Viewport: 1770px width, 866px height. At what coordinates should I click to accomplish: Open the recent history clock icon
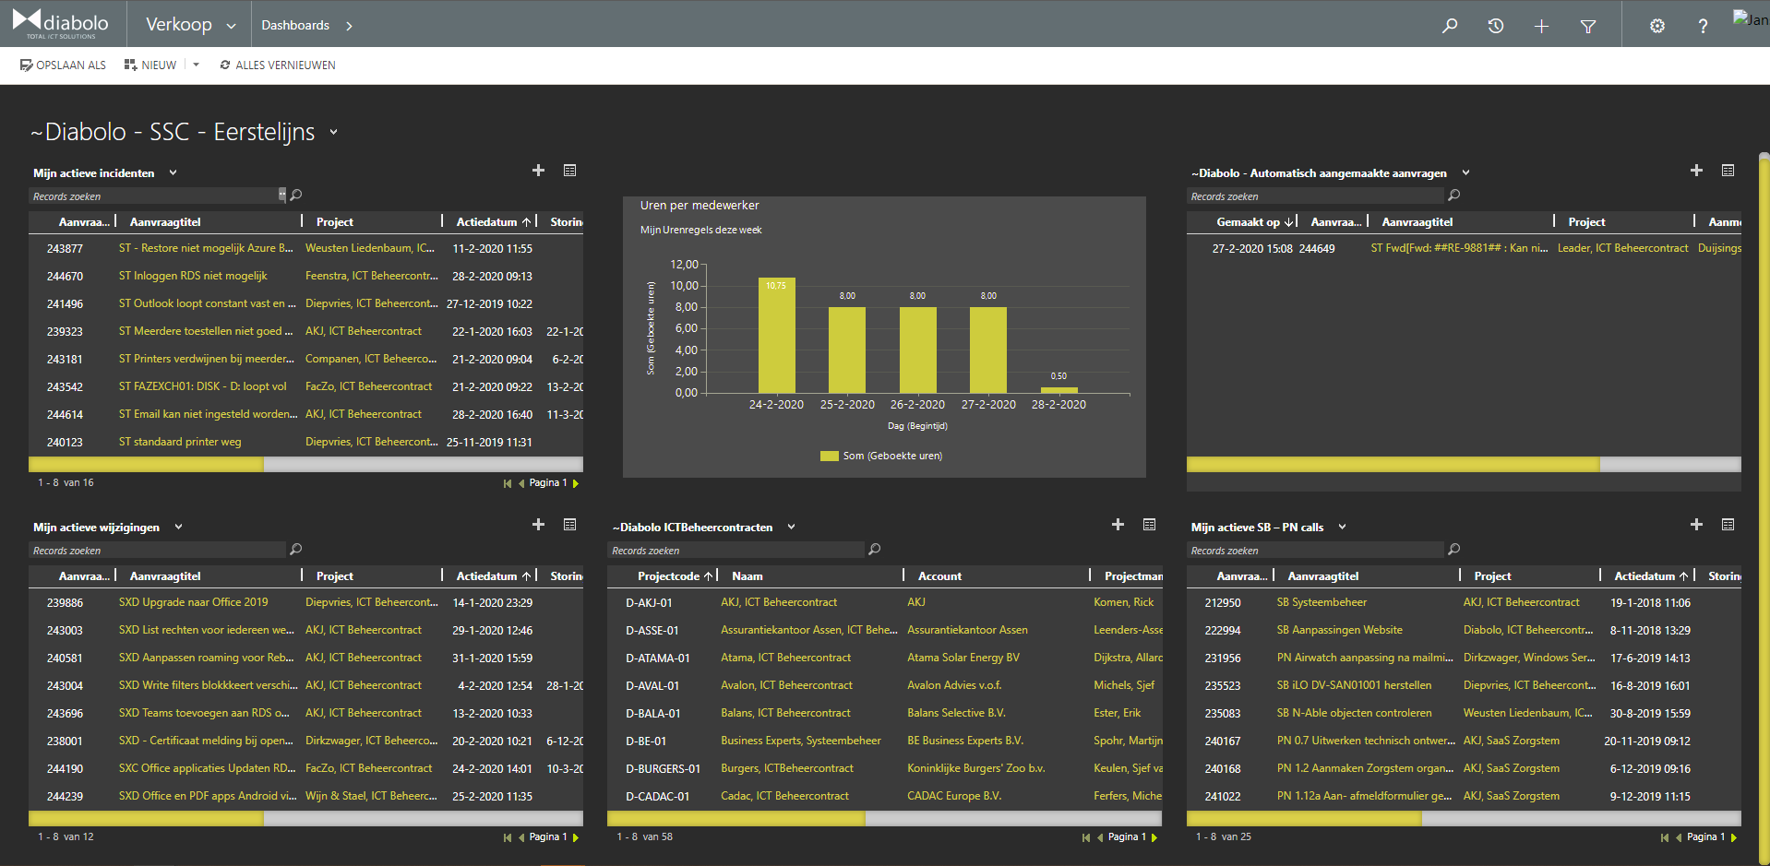pos(1496,26)
